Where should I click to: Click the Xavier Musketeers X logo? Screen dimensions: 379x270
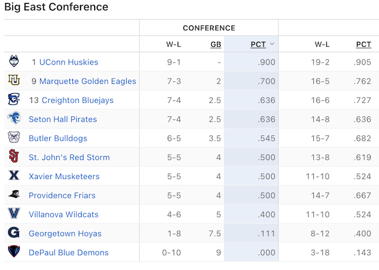(x=14, y=175)
